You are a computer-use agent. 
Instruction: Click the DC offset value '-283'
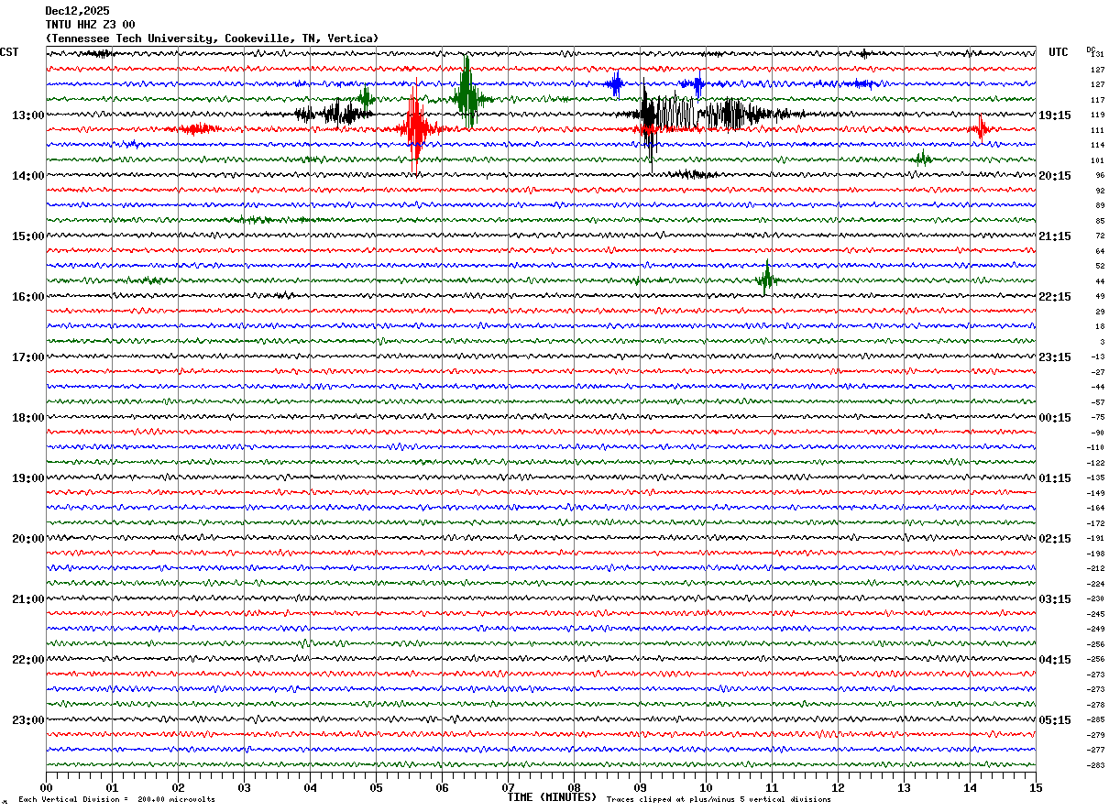pyautogui.click(x=1096, y=765)
